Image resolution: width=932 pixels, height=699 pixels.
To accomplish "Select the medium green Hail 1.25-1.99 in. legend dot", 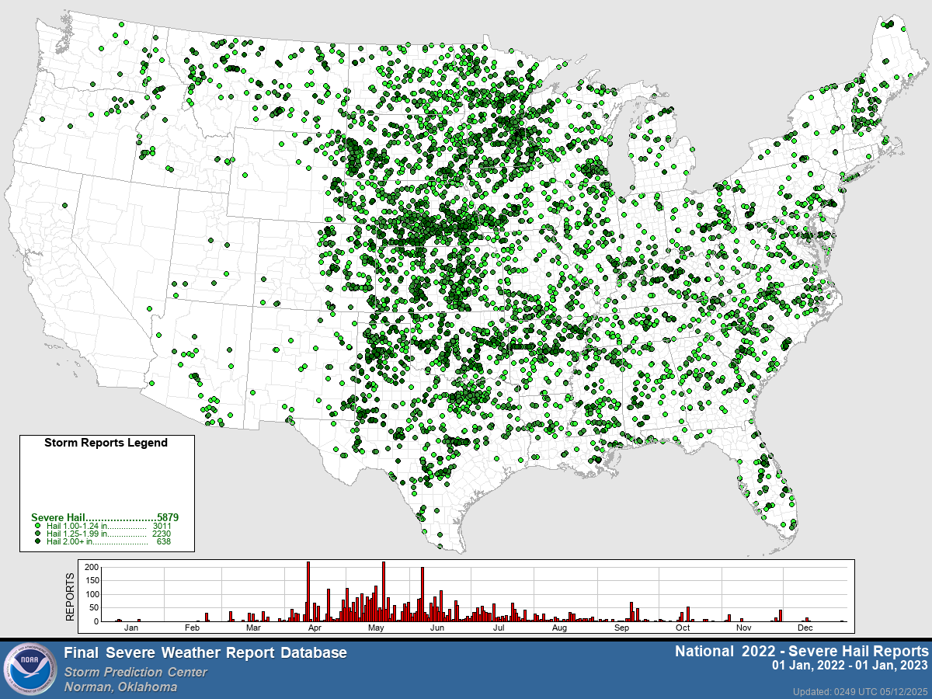I will 37,534.
